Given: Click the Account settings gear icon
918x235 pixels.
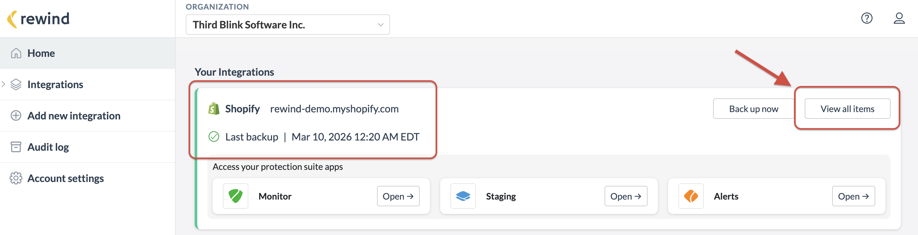Looking at the screenshot, I should coord(15,178).
